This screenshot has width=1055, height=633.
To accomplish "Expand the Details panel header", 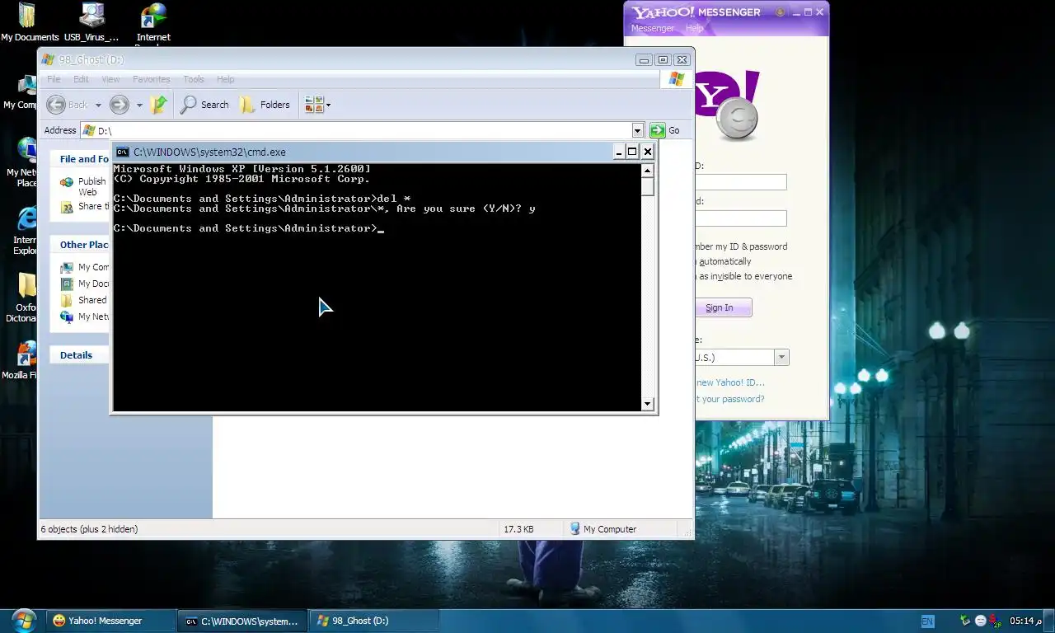I will pyautogui.click(x=80, y=355).
